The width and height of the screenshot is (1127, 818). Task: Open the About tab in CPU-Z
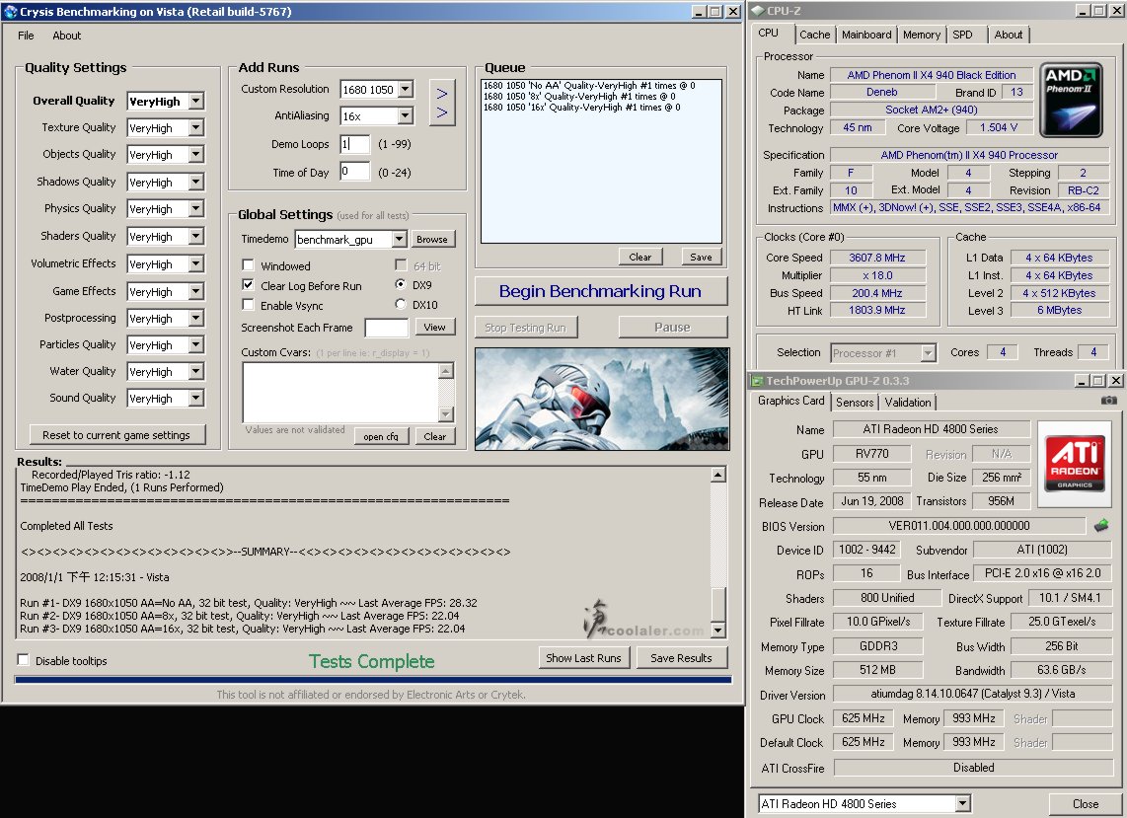pyautogui.click(x=1009, y=35)
